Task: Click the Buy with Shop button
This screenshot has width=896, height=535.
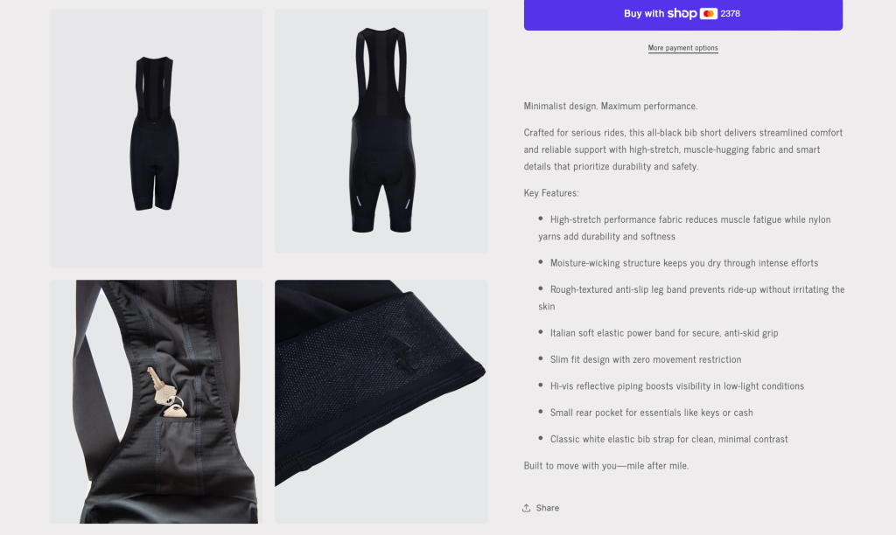Action: (682, 14)
